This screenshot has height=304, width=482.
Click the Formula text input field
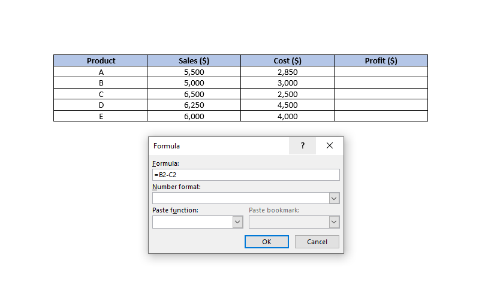click(246, 175)
